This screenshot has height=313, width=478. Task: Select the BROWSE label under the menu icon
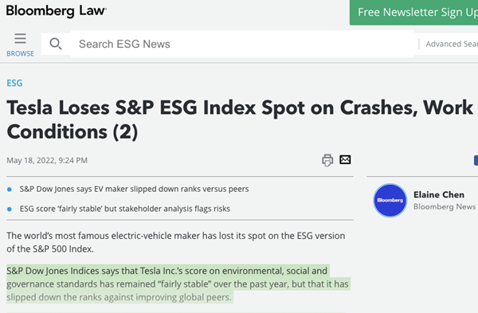(x=20, y=53)
